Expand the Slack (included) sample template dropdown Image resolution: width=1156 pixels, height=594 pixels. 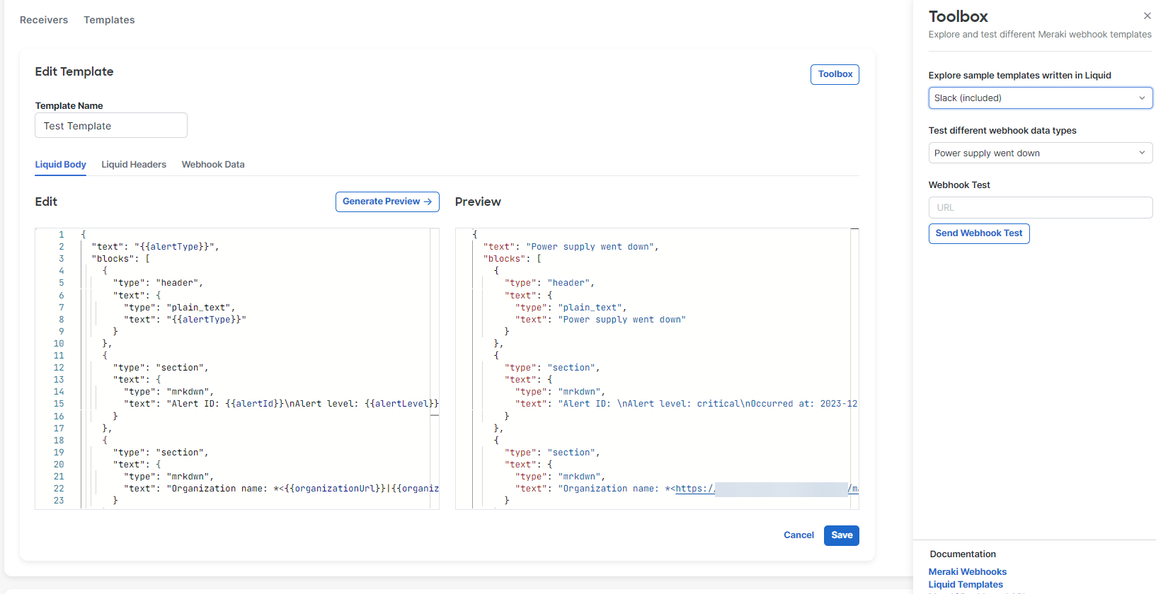point(1039,98)
